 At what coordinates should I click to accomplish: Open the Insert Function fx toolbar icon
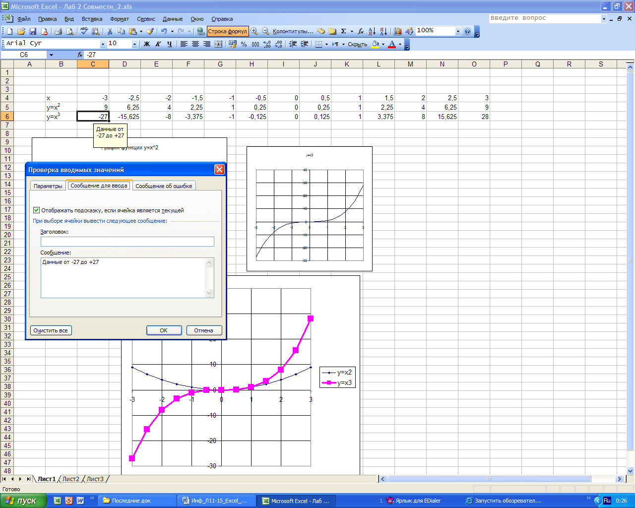click(361, 31)
